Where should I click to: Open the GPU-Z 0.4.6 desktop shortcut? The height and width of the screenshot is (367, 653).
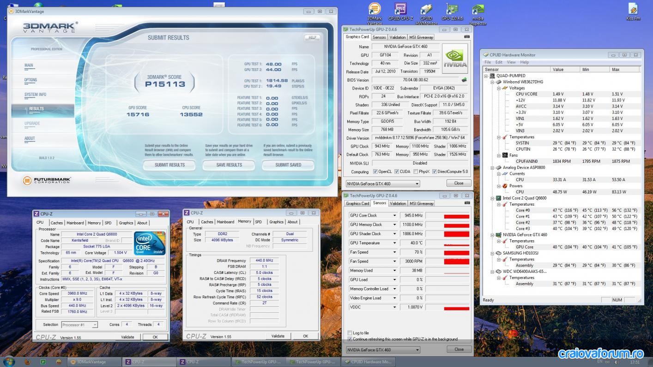pos(452,12)
